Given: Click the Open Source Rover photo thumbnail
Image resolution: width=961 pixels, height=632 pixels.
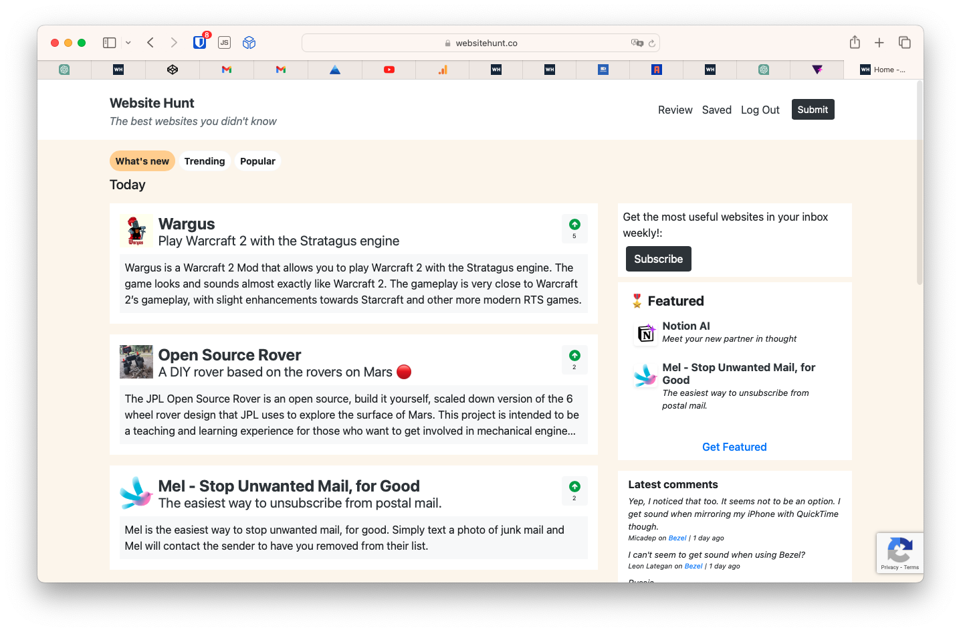Looking at the screenshot, I should pyautogui.click(x=136, y=362).
